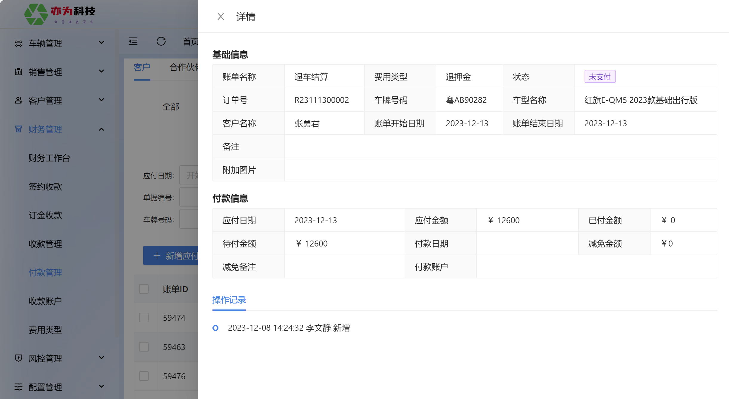Expand the 车辆管理 menu chevron
The image size is (729, 399).
(101, 43)
